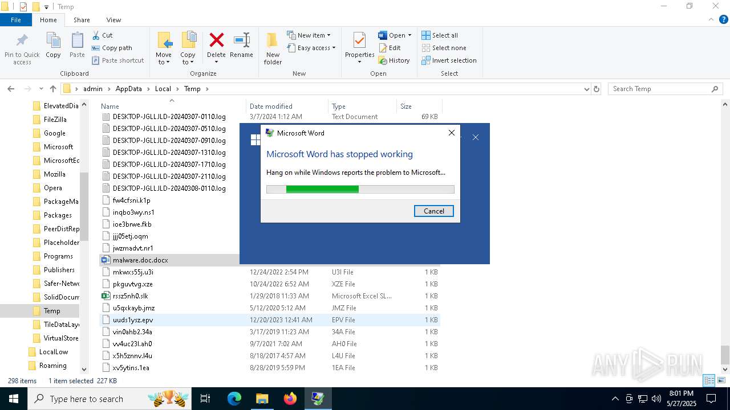This screenshot has height=410, width=730.
Task: Open the Windows Start menu
Action: [14, 399]
